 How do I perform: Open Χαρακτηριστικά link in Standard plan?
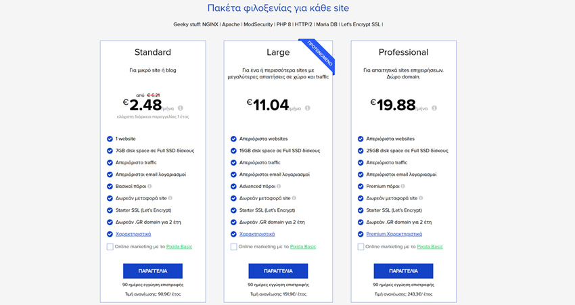point(133,233)
